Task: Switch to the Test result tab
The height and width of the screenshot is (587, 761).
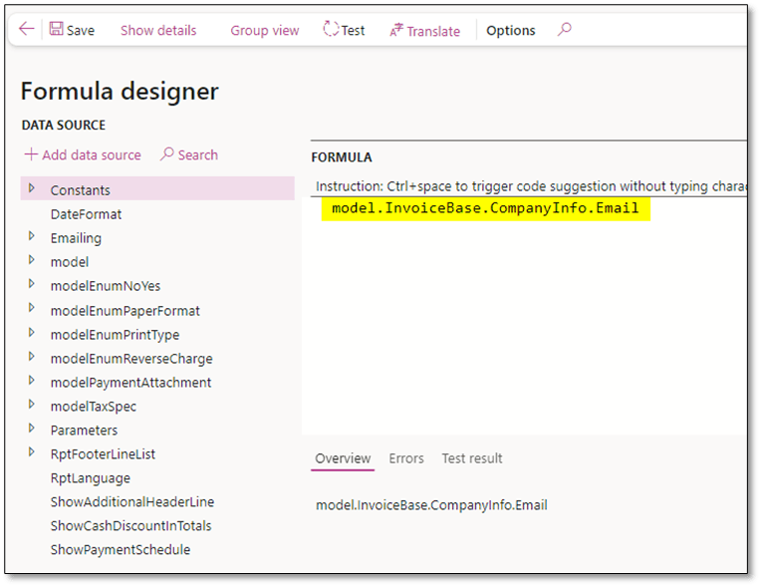Action: tap(472, 458)
